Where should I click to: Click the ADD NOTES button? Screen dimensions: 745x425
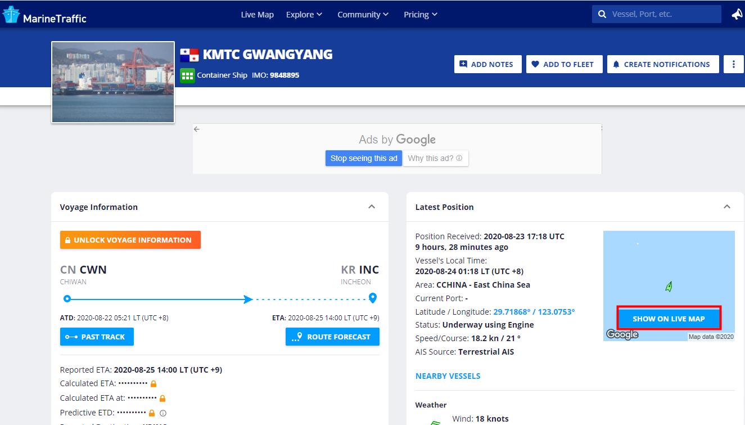[x=487, y=64]
